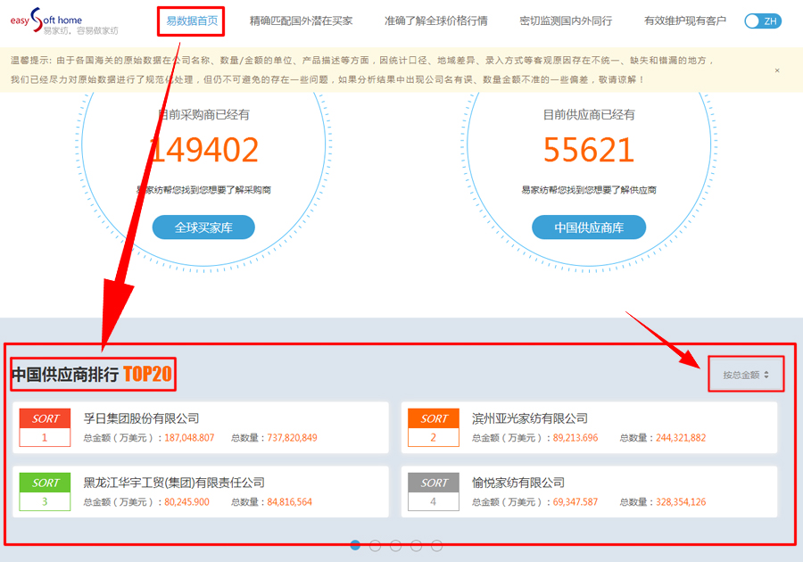This screenshot has width=803, height=562.
Task: Toggle the ZH language switch
Action: click(763, 21)
